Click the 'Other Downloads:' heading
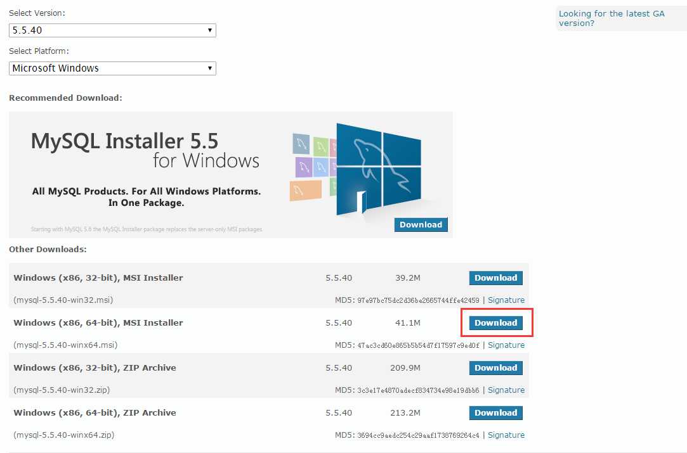The width and height of the screenshot is (687, 453). (x=48, y=250)
